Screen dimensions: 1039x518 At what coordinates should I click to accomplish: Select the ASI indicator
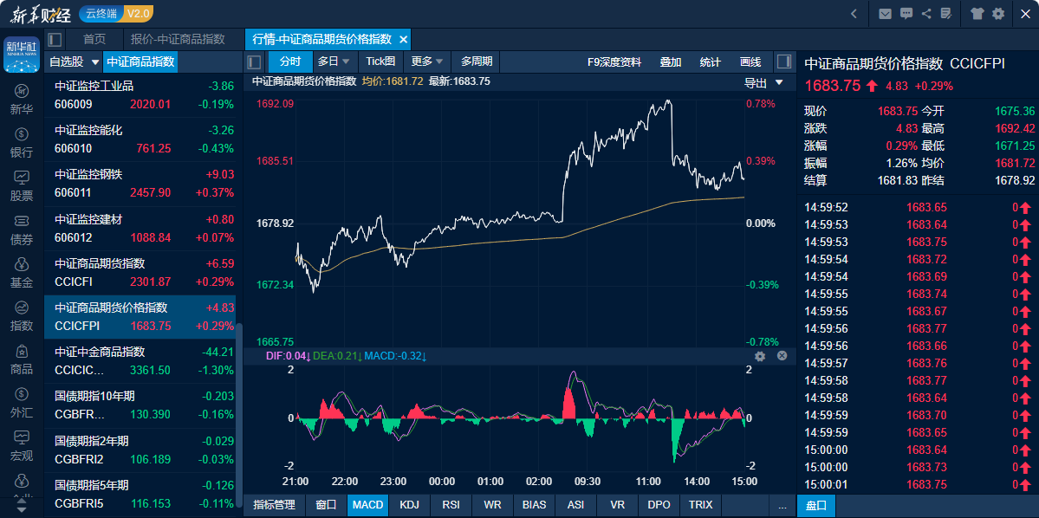(x=575, y=505)
